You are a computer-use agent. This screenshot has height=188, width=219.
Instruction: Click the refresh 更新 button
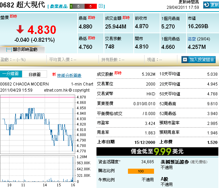tap(211, 5)
